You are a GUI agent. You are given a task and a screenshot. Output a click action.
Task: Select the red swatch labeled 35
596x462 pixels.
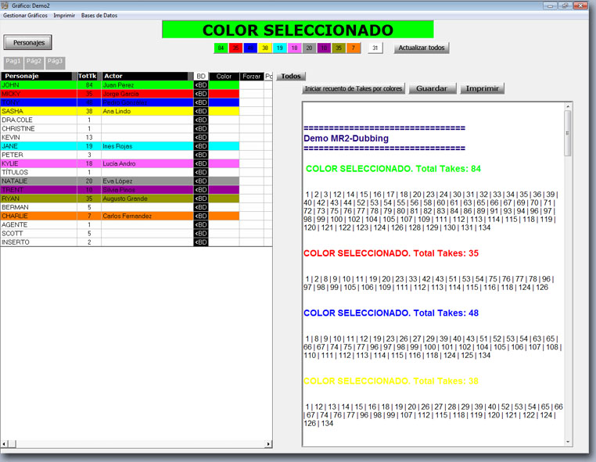coord(235,48)
